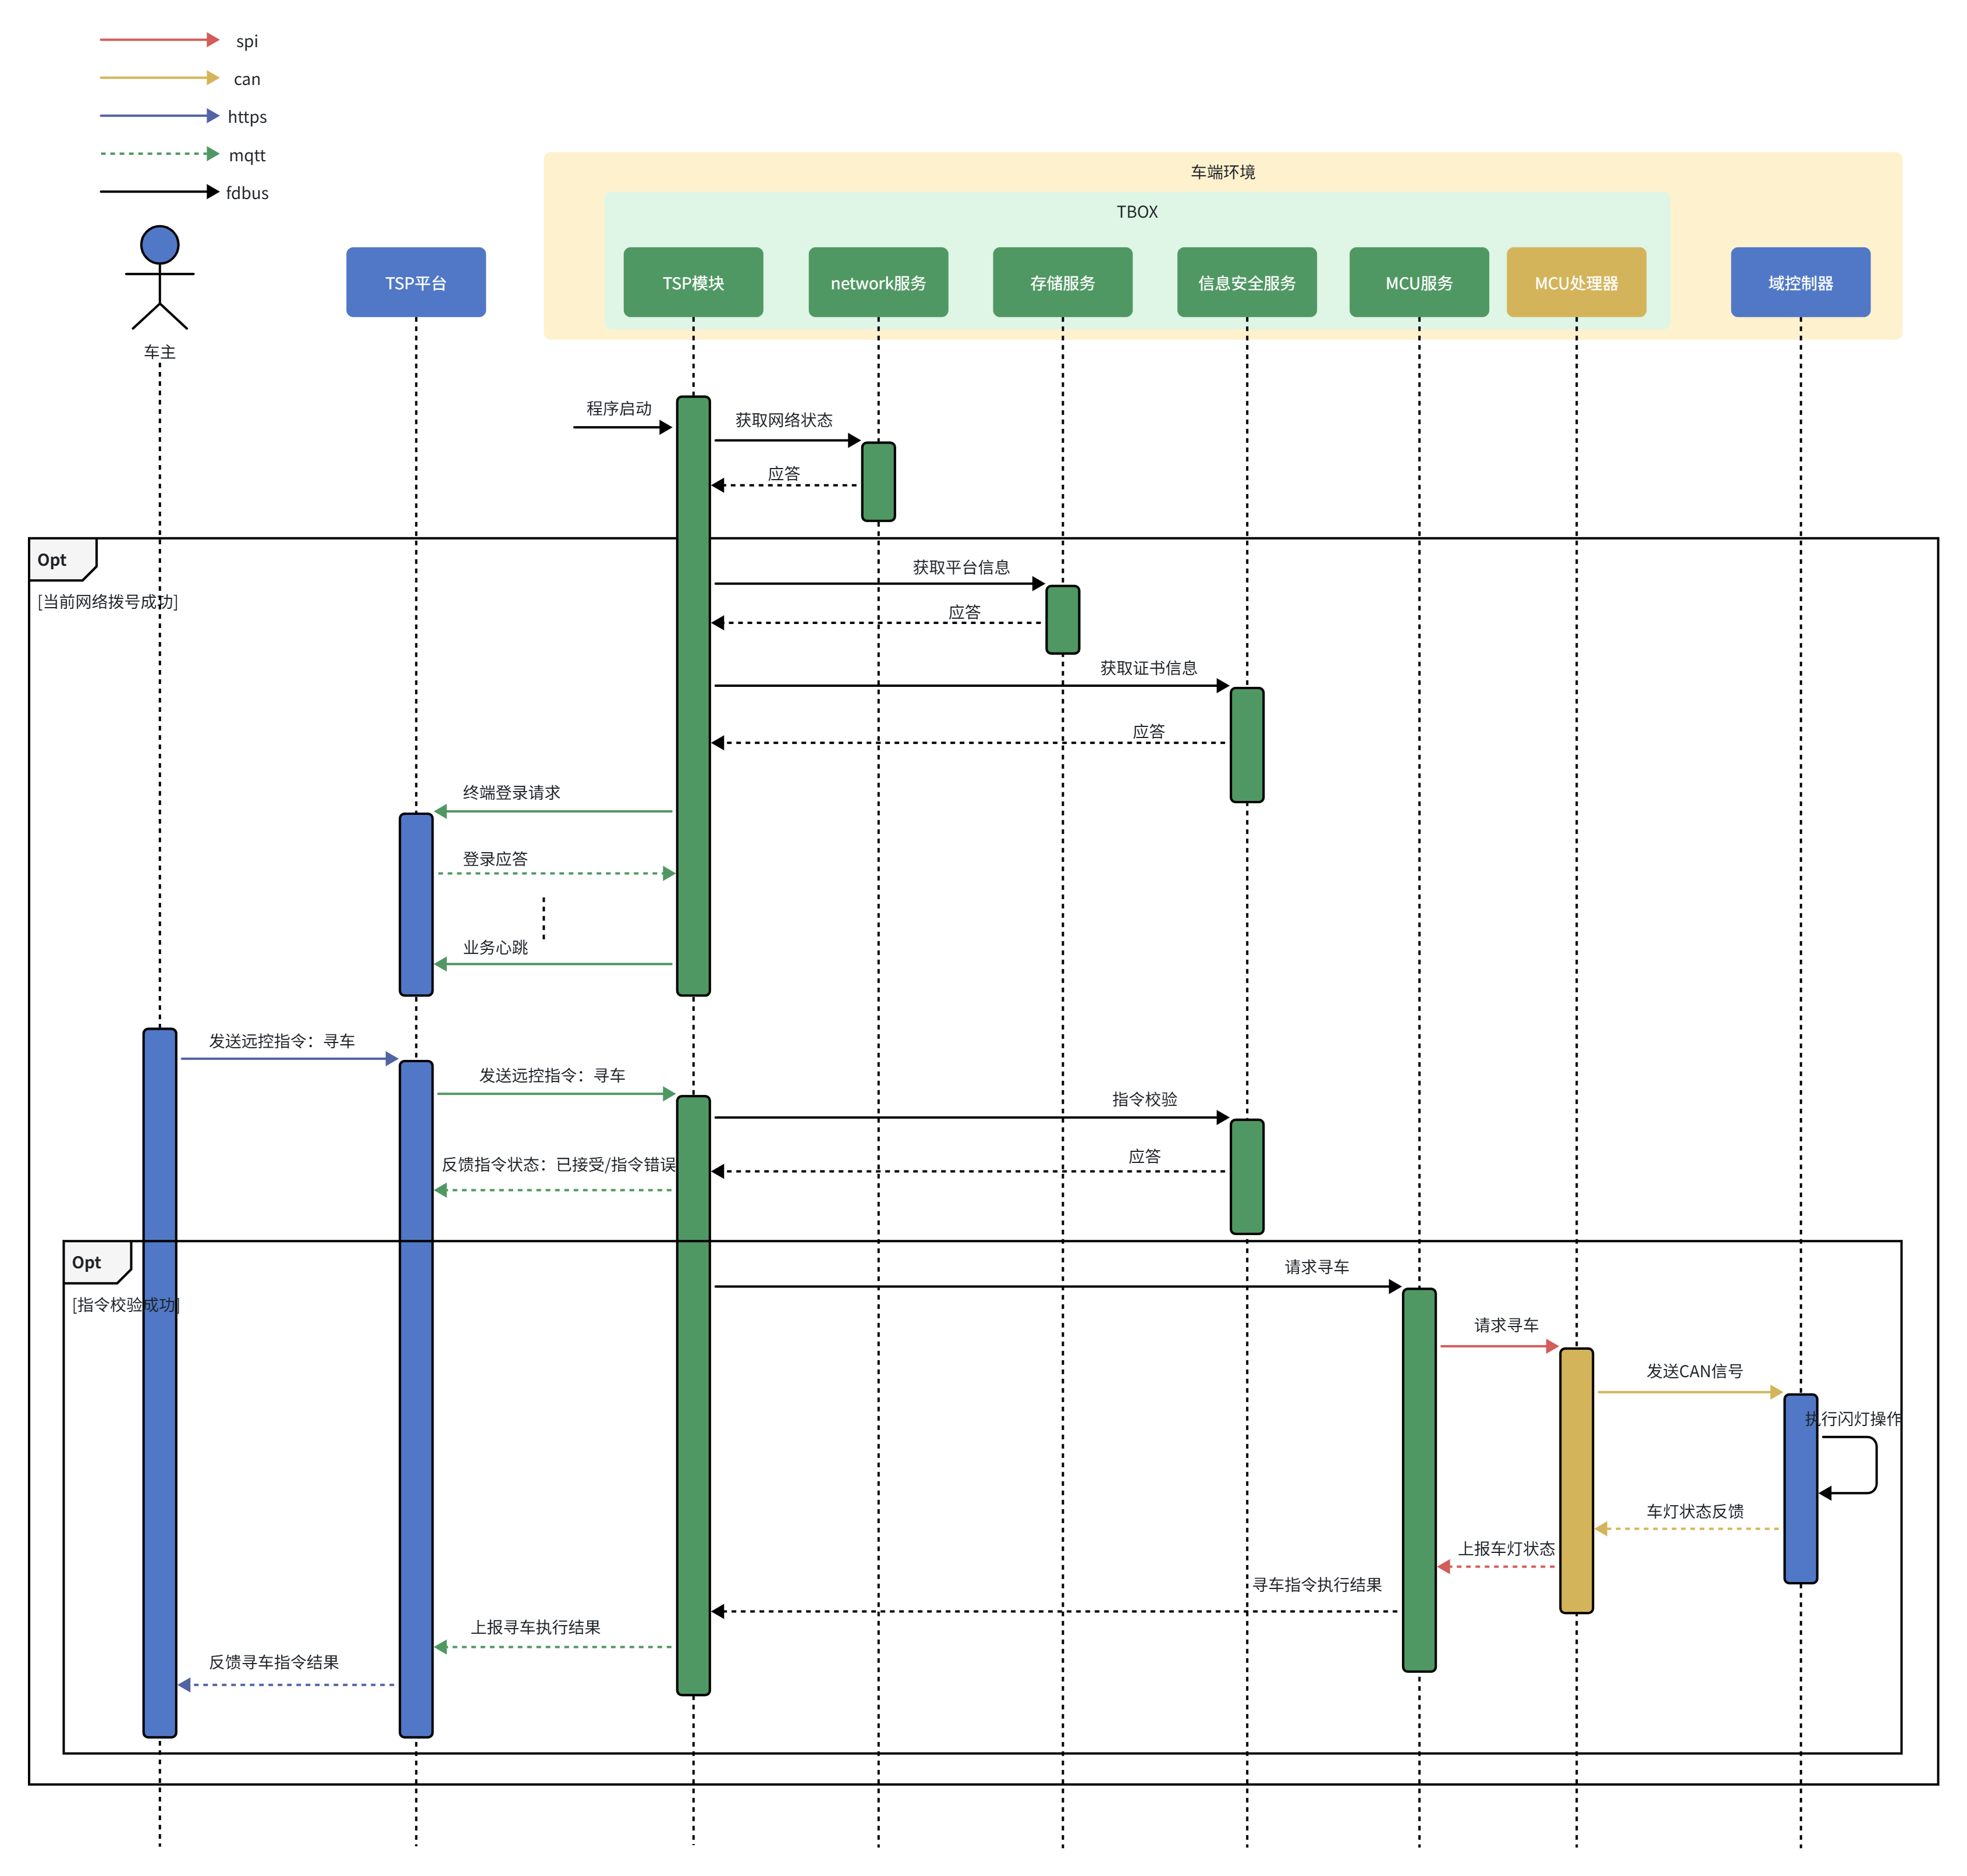Click the 车灯状态反馈 message label
Screen dimensions: 1967x1876
click(1695, 1511)
